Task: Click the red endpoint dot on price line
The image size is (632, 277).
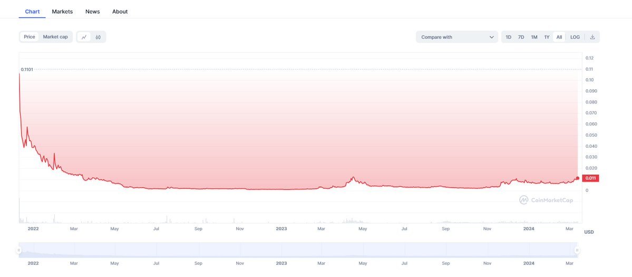Action: pos(578,178)
